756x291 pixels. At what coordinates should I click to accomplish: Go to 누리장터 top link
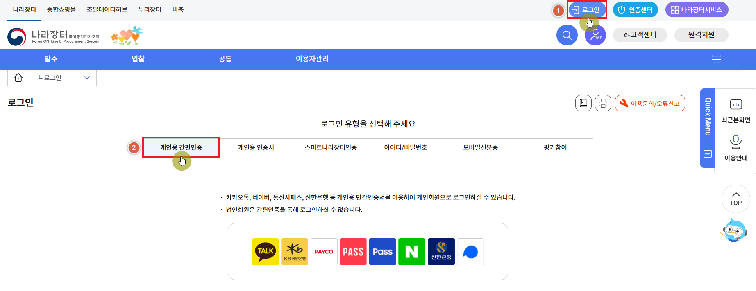click(x=150, y=9)
